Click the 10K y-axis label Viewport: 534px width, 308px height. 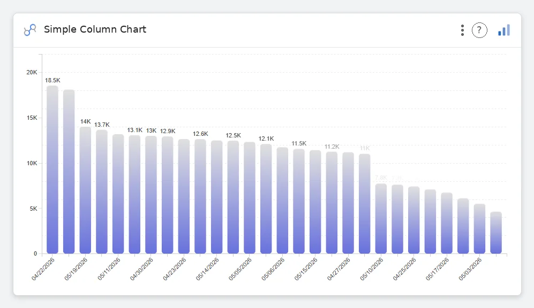click(x=32, y=163)
